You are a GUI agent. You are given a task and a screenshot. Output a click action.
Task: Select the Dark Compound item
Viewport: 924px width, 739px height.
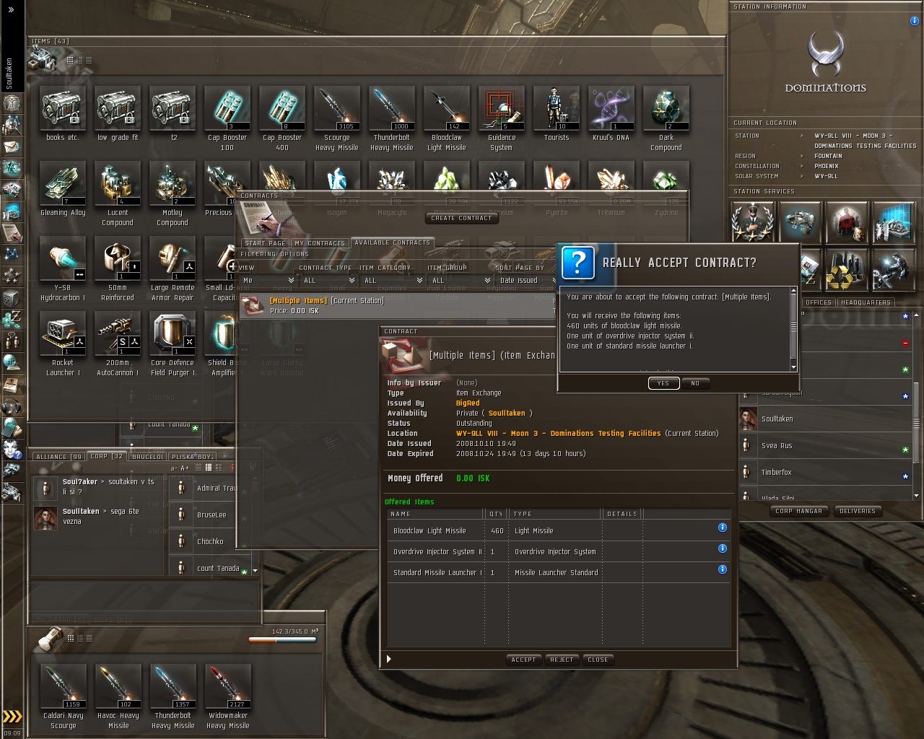coord(666,118)
